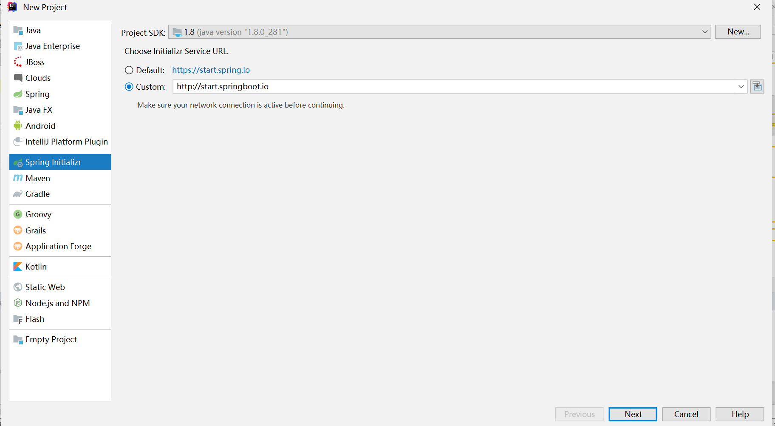Open the Kotlin project category
775x426 pixels.
click(36, 267)
